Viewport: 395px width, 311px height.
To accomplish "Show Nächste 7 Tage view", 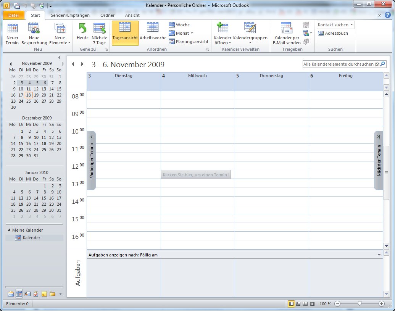I will click(100, 34).
